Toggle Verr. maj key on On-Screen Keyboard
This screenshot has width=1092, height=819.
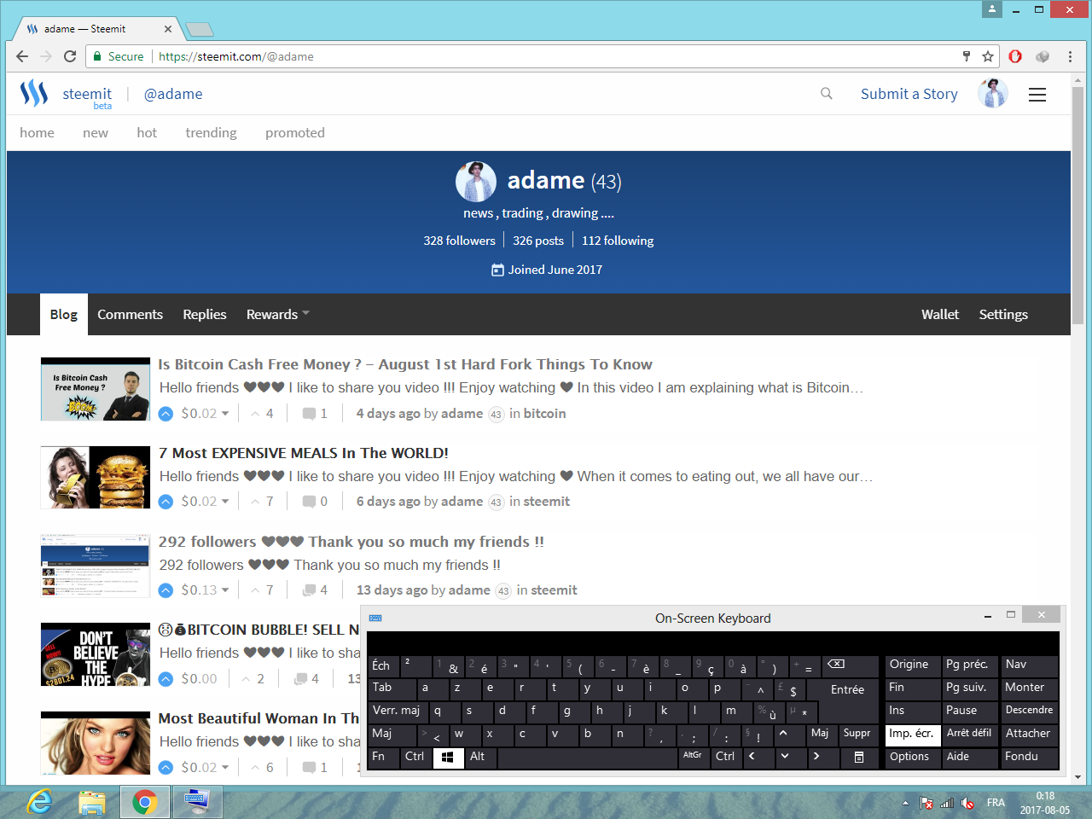coord(397,712)
